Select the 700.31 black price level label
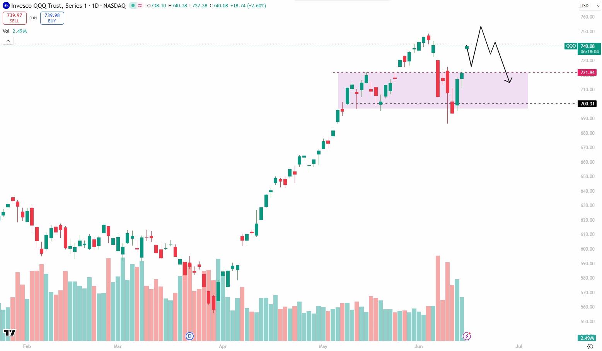This screenshot has height=351, width=602. 587,104
